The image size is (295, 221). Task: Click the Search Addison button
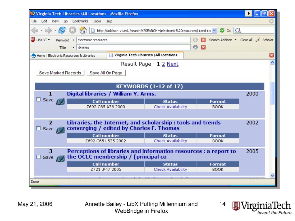point(221,40)
